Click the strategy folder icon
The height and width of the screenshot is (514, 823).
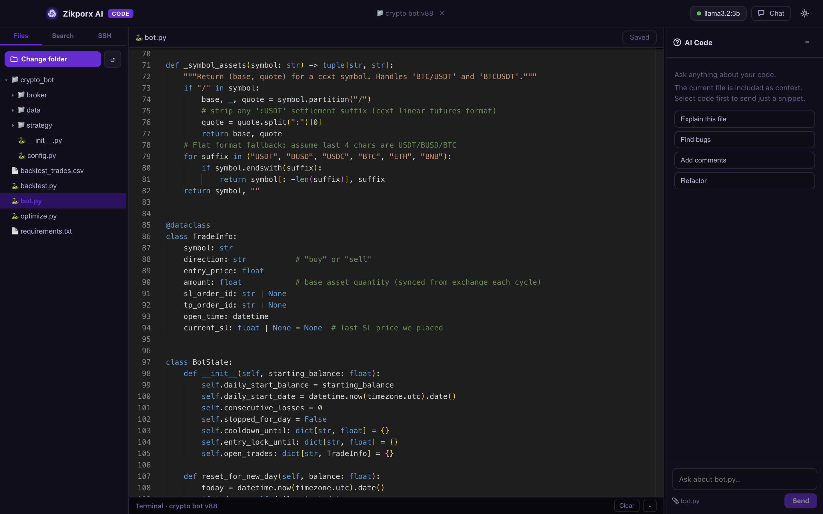21,125
